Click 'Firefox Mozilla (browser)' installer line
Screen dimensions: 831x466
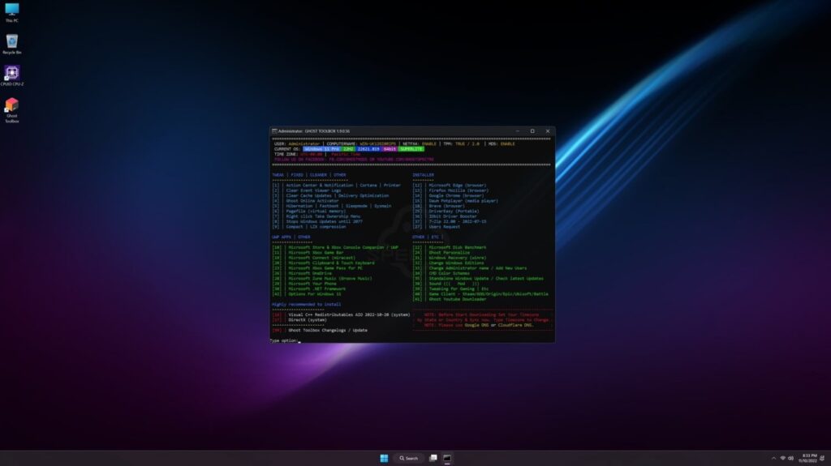click(450, 190)
